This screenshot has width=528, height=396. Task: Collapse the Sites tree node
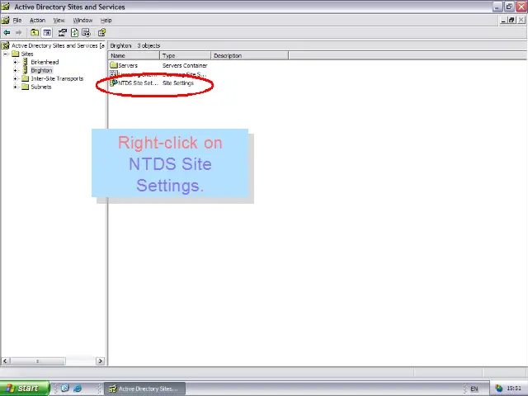click(x=6, y=54)
